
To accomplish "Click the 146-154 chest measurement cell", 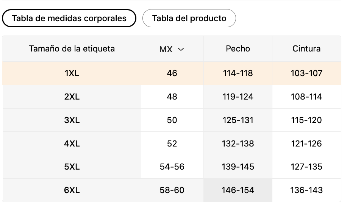I will [x=238, y=190].
